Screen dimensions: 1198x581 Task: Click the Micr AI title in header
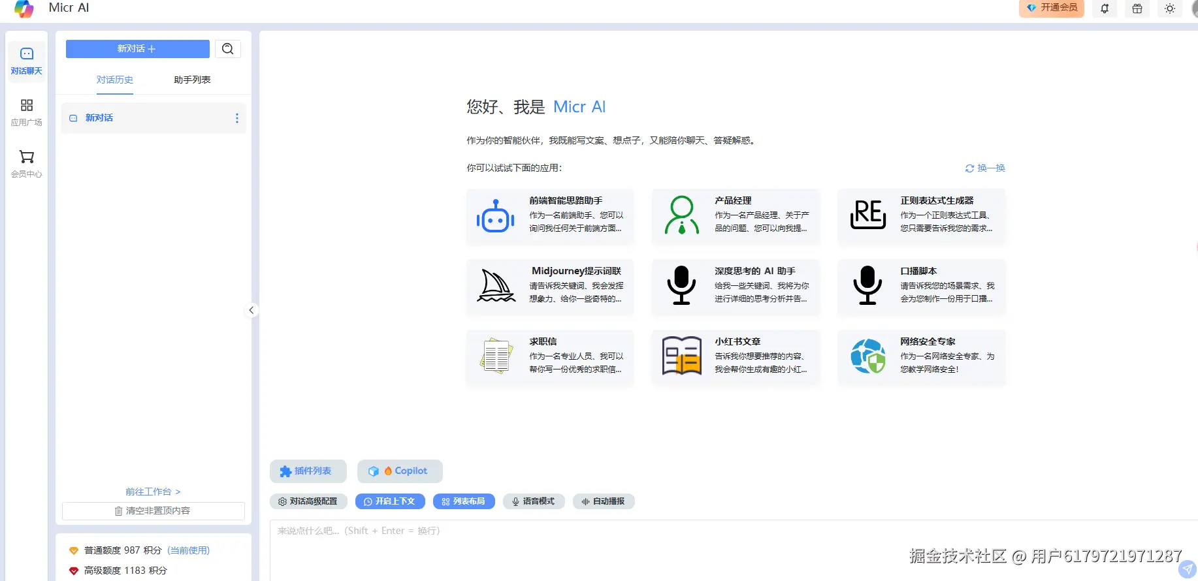pos(69,8)
